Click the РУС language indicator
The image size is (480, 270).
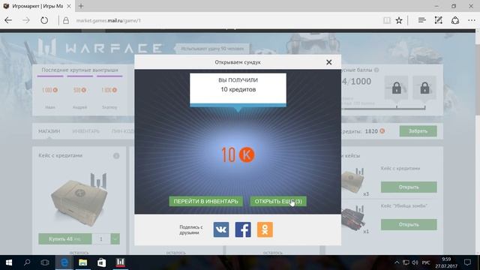tap(426, 262)
